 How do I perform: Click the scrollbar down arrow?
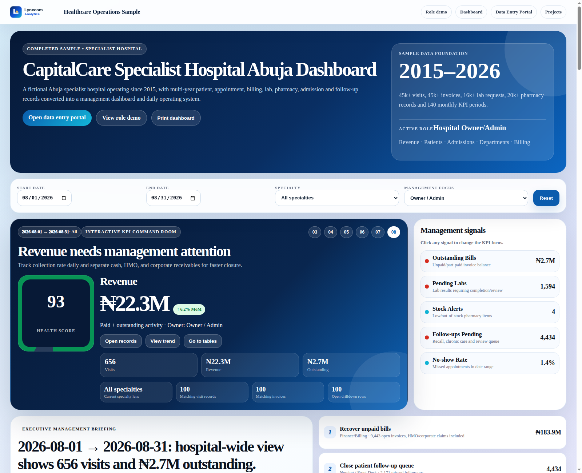579,470
